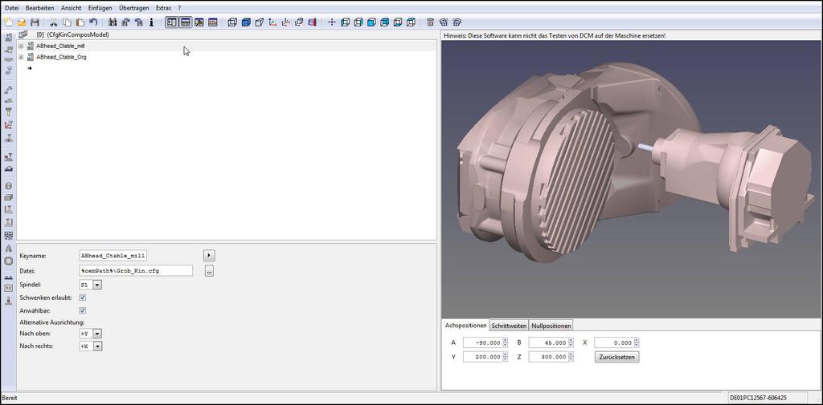Viewport: 823px width, 405px height.
Task: Click the X axis position field
Action: tap(614, 342)
